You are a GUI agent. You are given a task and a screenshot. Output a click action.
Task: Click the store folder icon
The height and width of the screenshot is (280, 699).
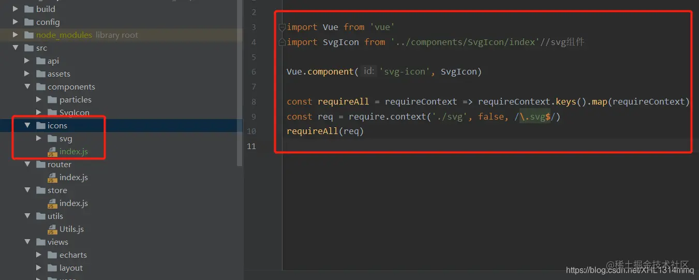point(40,190)
